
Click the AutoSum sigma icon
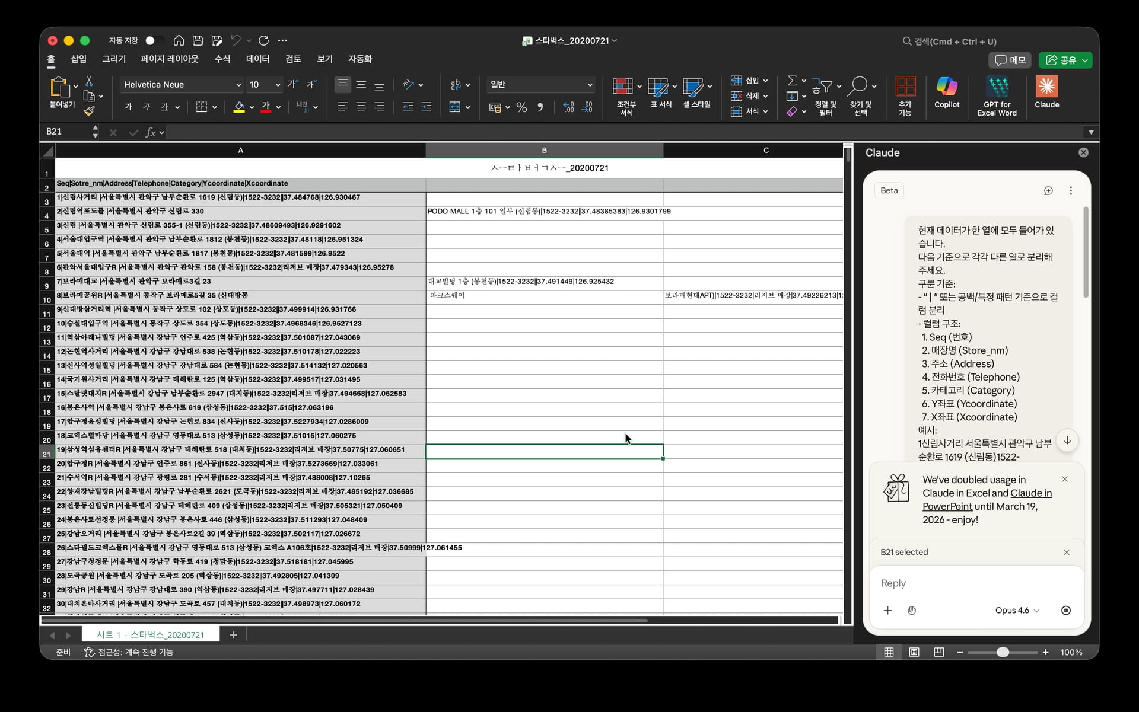[x=792, y=81]
